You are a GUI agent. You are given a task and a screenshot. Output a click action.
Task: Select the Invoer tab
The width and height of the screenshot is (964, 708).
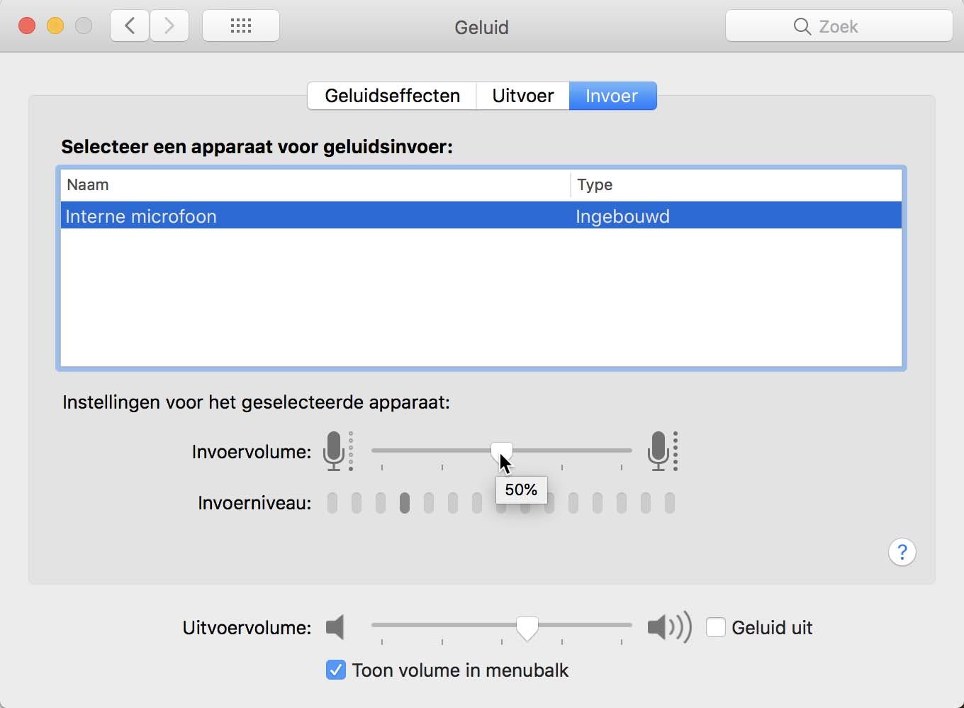coord(612,96)
